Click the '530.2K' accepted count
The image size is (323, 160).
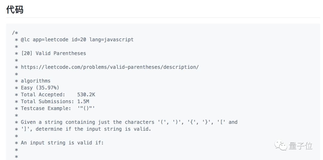[x=86, y=94]
